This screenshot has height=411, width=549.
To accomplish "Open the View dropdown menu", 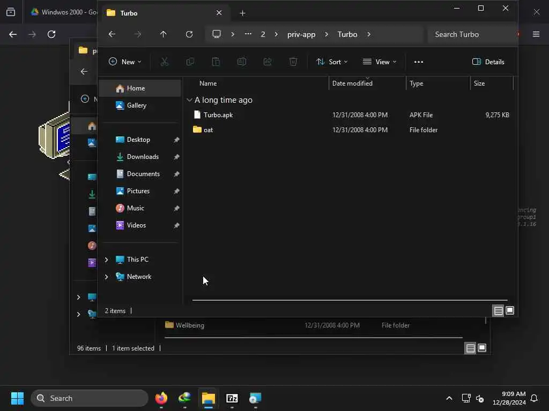I will pos(380,62).
